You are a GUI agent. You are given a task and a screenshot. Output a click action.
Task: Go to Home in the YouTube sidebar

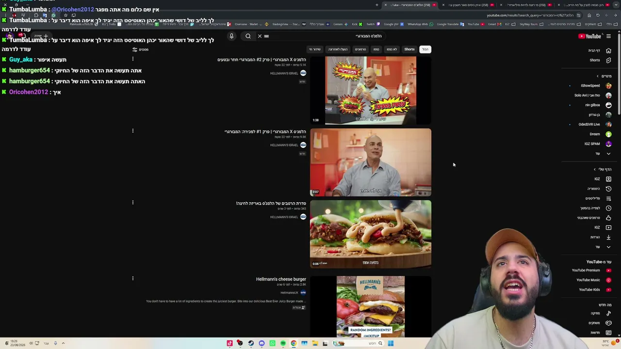point(599,50)
